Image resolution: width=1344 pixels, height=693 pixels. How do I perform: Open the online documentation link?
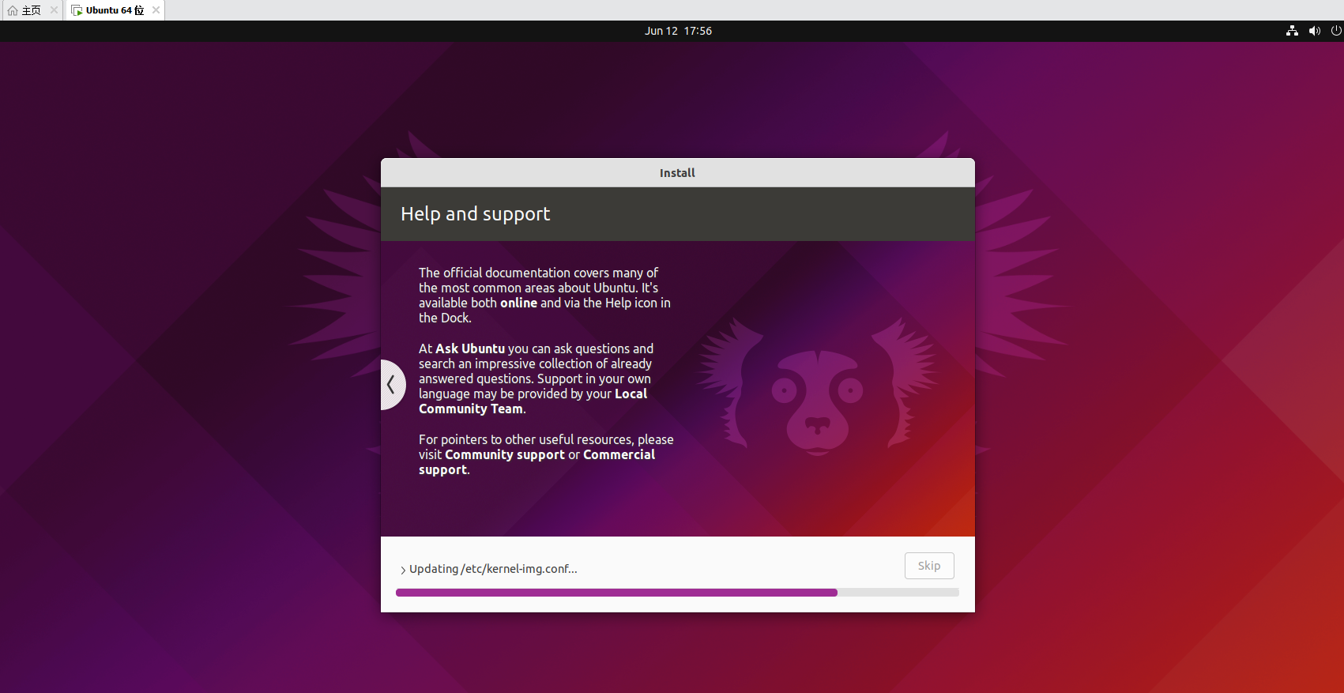tap(518, 303)
